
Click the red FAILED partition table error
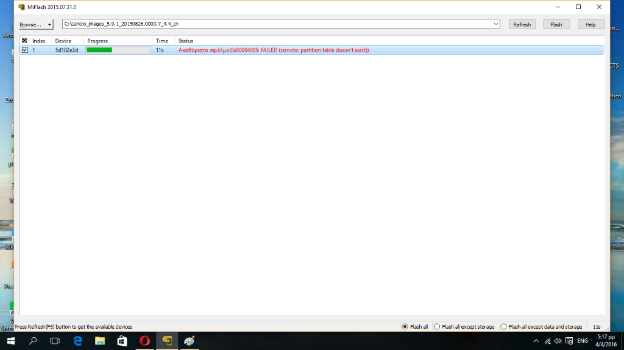(274, 50)
